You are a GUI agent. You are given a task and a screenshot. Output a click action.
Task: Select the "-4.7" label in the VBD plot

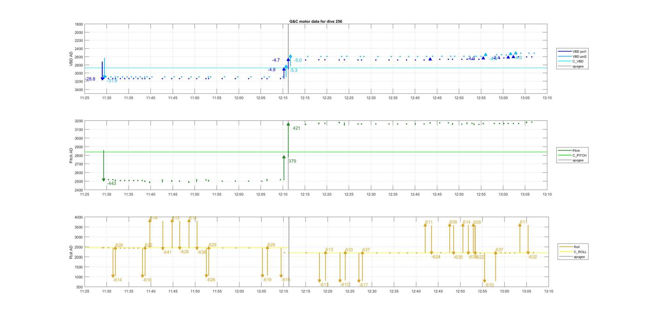click(x=276, y=60)
